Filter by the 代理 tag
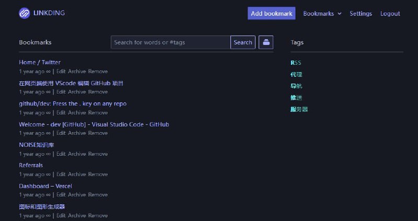This screenshot has width=418, height=221. pos(296,74)
